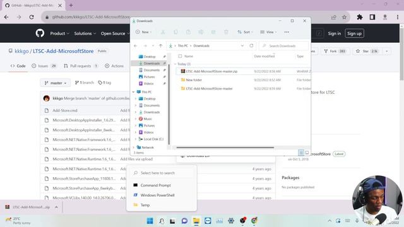Choose Temp in the popup menu

[162, 205]
